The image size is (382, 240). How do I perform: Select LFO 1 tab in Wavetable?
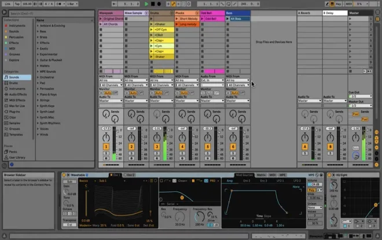pyautogui.click(x=280, y=181)
